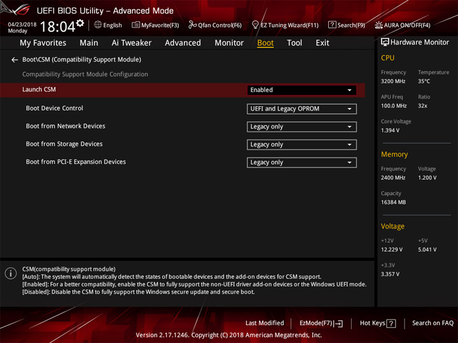Click +3.3V reading 3.357 V
The image size is (458, 343).
pyautogui.click(x=390, y=274)
